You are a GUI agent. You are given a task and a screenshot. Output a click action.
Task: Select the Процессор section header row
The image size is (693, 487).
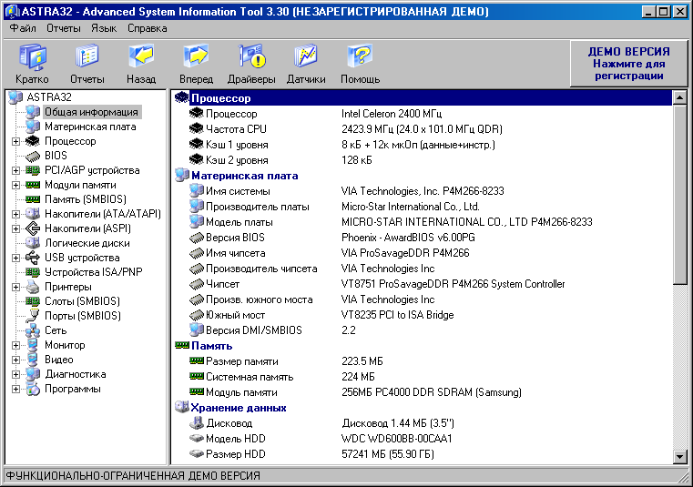point(423,98)
